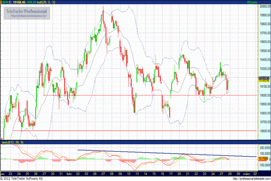Viewport: 271px width, 181px height.
Task: Click the 60 perc timeframe label
Action: [252, 2]
